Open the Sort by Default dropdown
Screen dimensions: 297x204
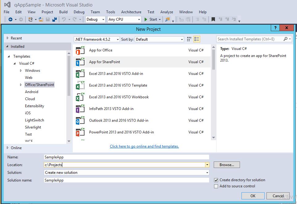(159, 39)
